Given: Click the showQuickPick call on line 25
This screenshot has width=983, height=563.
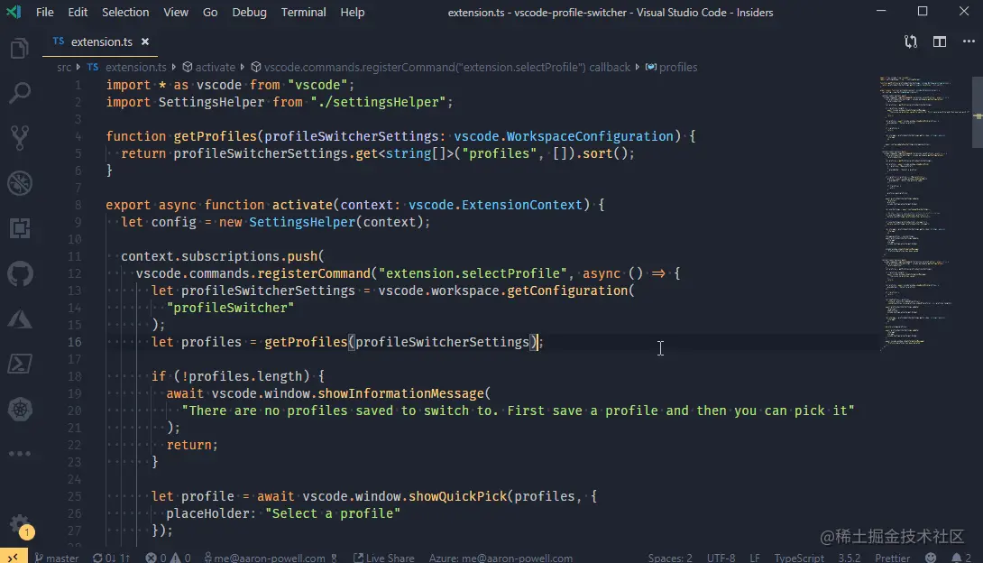Looking at the screenshot, I should point(457,496).
